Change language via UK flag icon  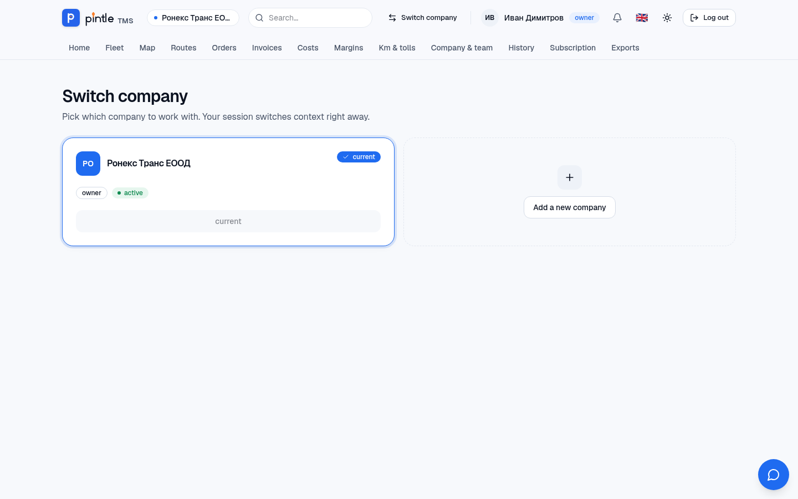click(x=642, y=18)
